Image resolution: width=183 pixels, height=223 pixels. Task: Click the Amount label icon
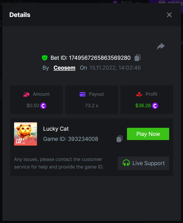[x=26, y=94]
